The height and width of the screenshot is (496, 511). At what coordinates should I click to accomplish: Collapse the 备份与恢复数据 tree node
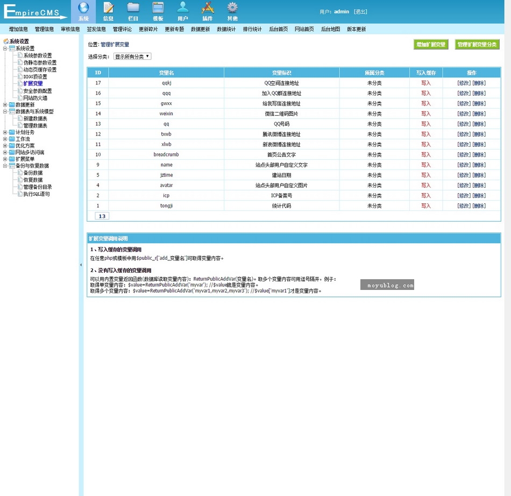click(5, 166)
